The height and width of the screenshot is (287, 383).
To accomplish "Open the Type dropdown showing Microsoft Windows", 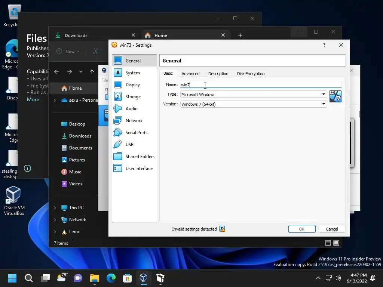I will click(x=254, y=95).
